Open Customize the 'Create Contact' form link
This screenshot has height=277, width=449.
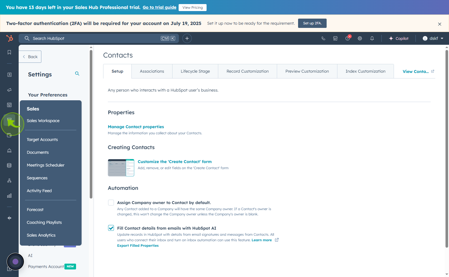point(175,162)
